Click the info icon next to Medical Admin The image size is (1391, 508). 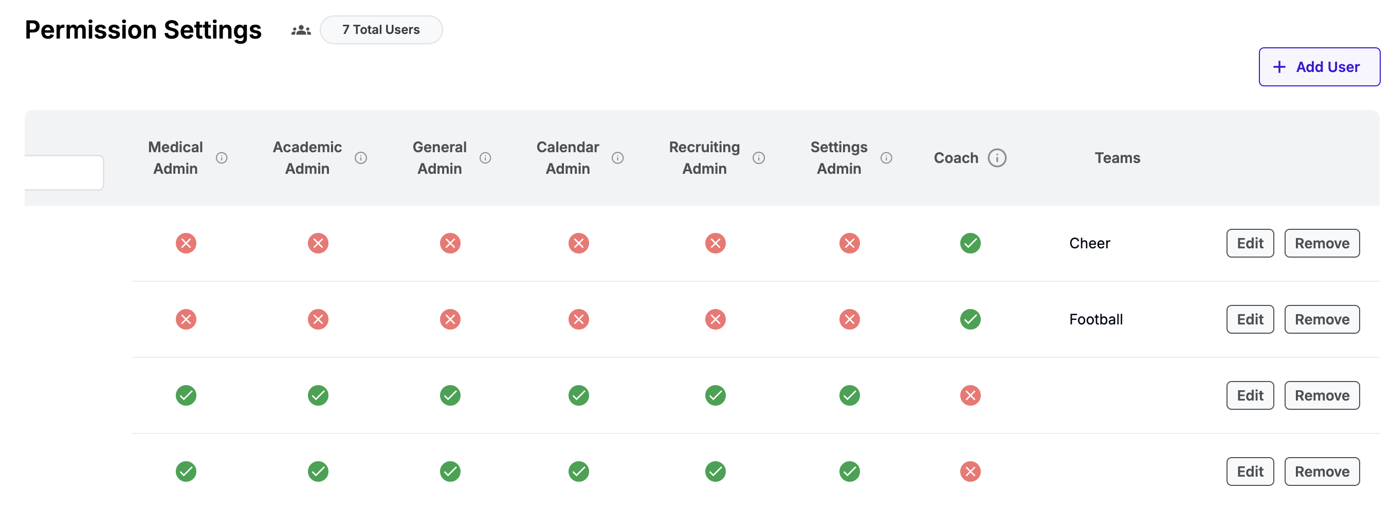(222, 158)
